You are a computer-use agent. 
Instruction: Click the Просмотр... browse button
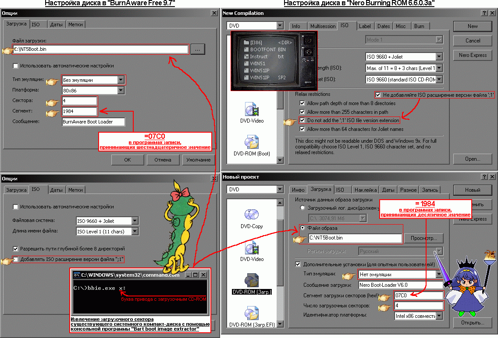click(x=423, y=238)
